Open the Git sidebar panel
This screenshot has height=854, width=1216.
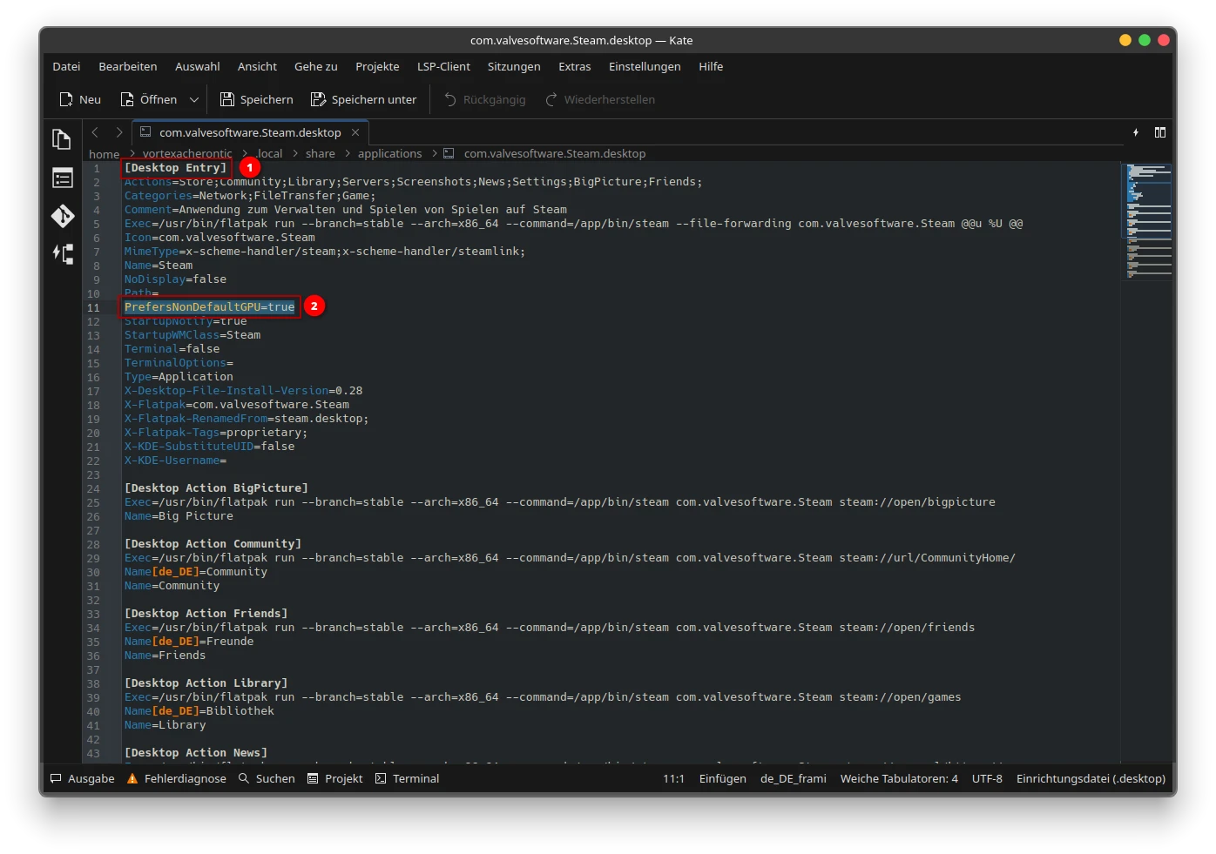pos(62,216)
